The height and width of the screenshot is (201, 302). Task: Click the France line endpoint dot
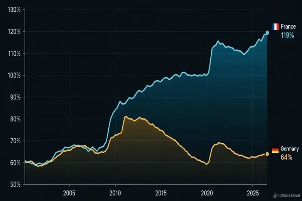267,33
